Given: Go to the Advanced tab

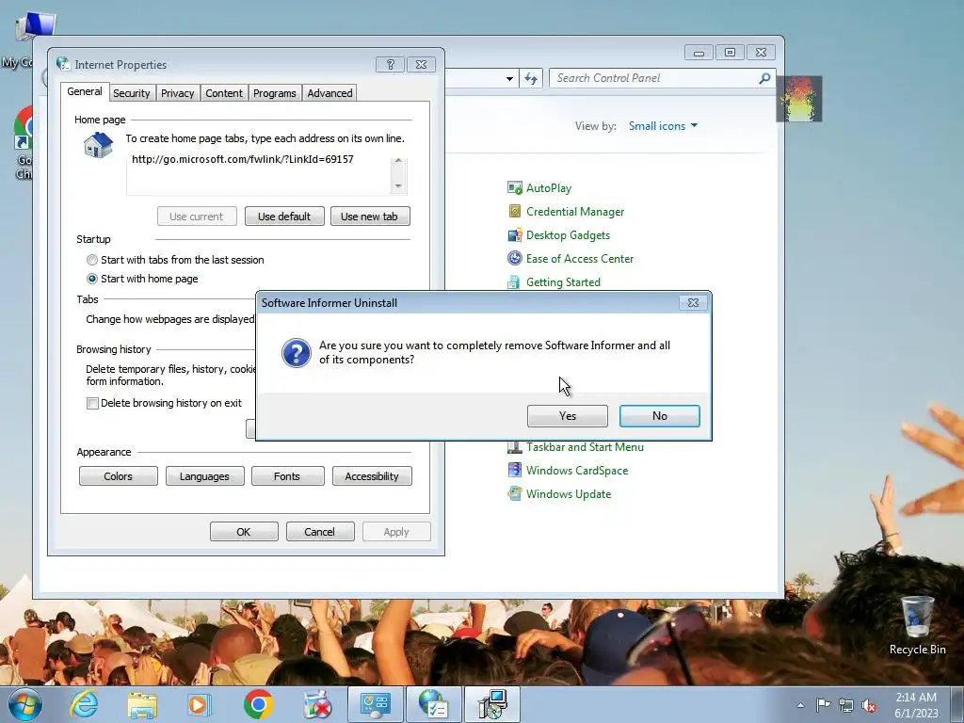Looking at the screenshot, I should pyautogui.click(x=329, y=93).
